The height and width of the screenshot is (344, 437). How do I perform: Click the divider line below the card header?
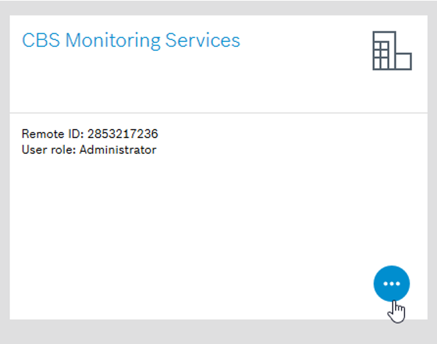pyautogui.click(x=222, y=112)
